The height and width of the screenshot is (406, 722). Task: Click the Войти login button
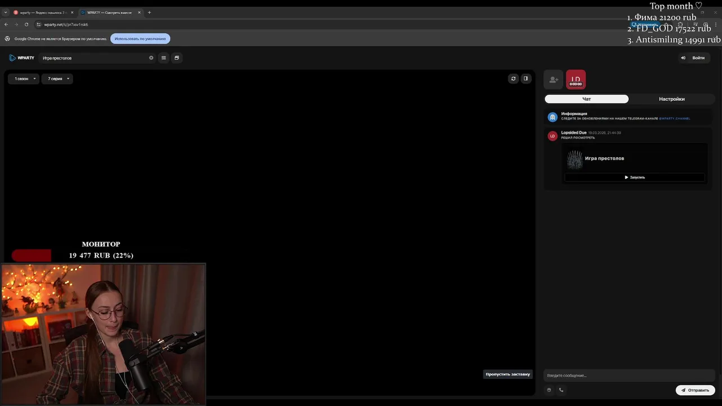pyautogui.click(x=694, y=58)
